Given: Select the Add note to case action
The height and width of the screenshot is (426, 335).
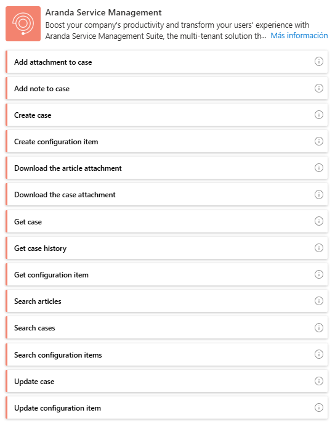Looking at the screenshot, I should pos(167,88).
